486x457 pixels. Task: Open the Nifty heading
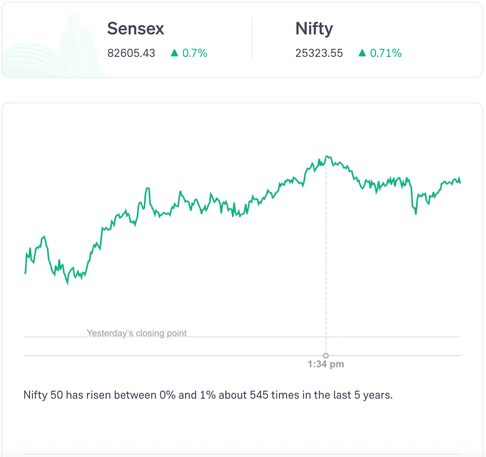(x=314, y=29)
